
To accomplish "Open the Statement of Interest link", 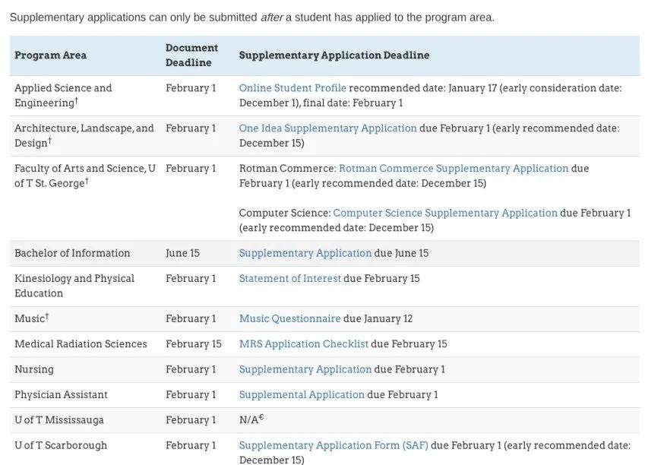I will click(x=290, y=279).
